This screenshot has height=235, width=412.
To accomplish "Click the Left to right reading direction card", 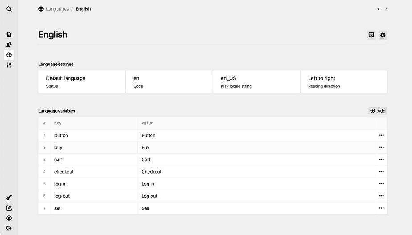I will [x=343, y=81].
